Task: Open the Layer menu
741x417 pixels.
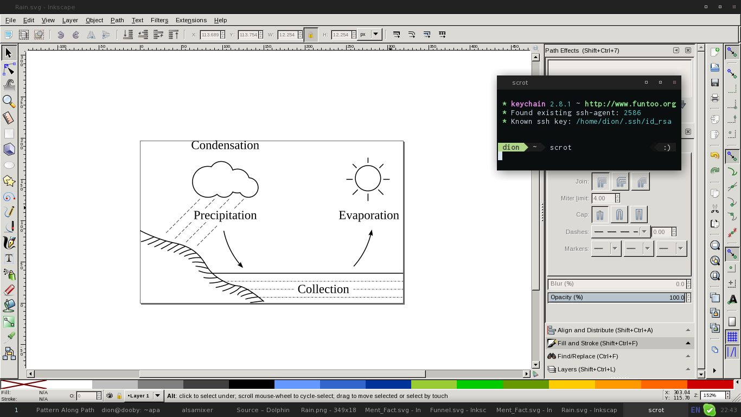Action: pos(70,20)
